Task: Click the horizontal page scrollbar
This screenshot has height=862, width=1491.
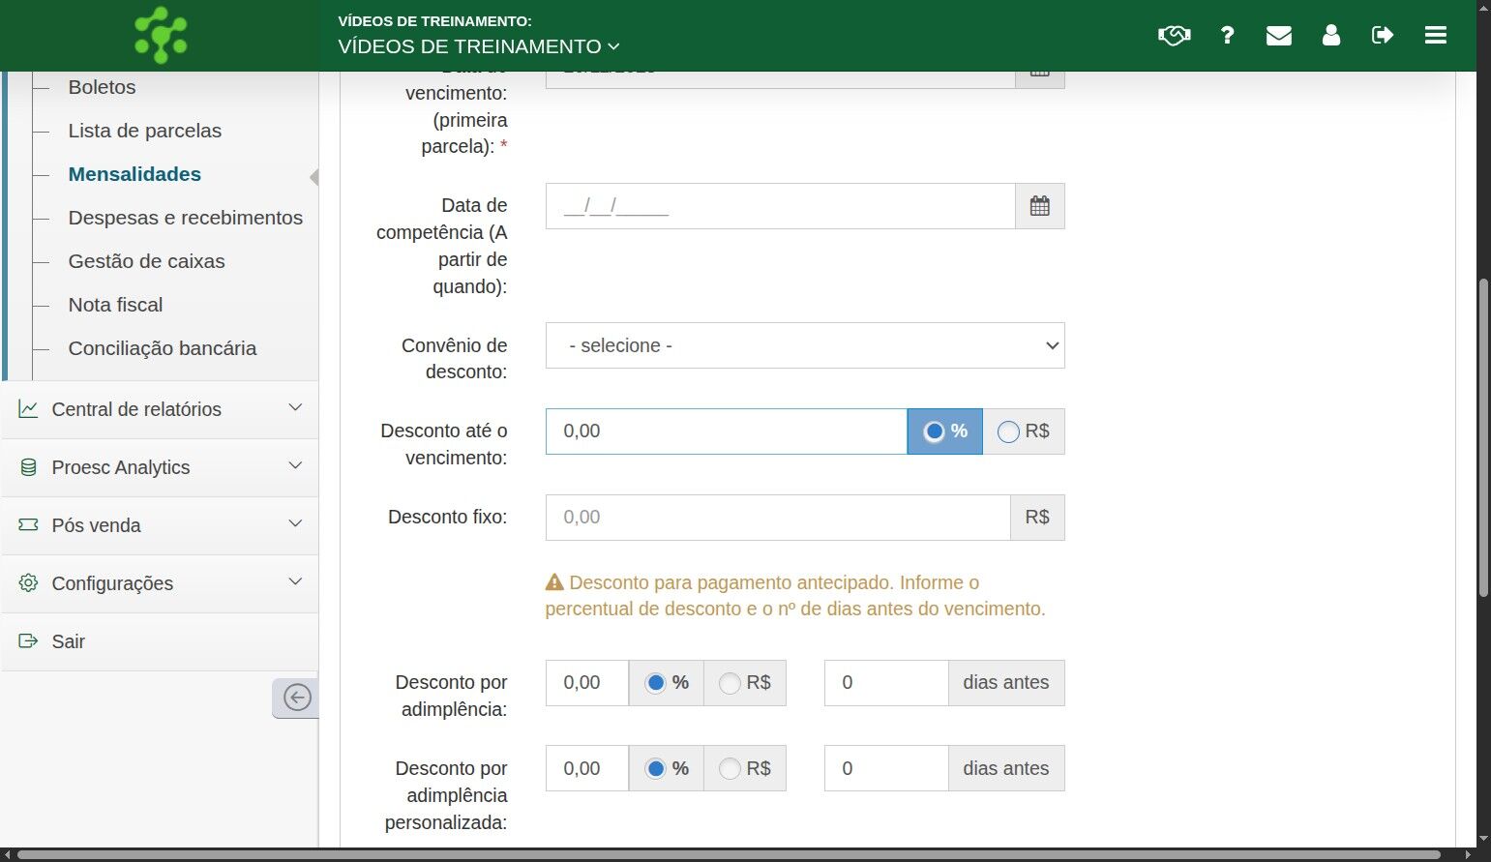Action: 731,855
